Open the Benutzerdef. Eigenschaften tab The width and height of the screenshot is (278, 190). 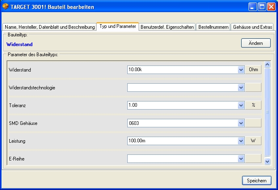[167, 27]
